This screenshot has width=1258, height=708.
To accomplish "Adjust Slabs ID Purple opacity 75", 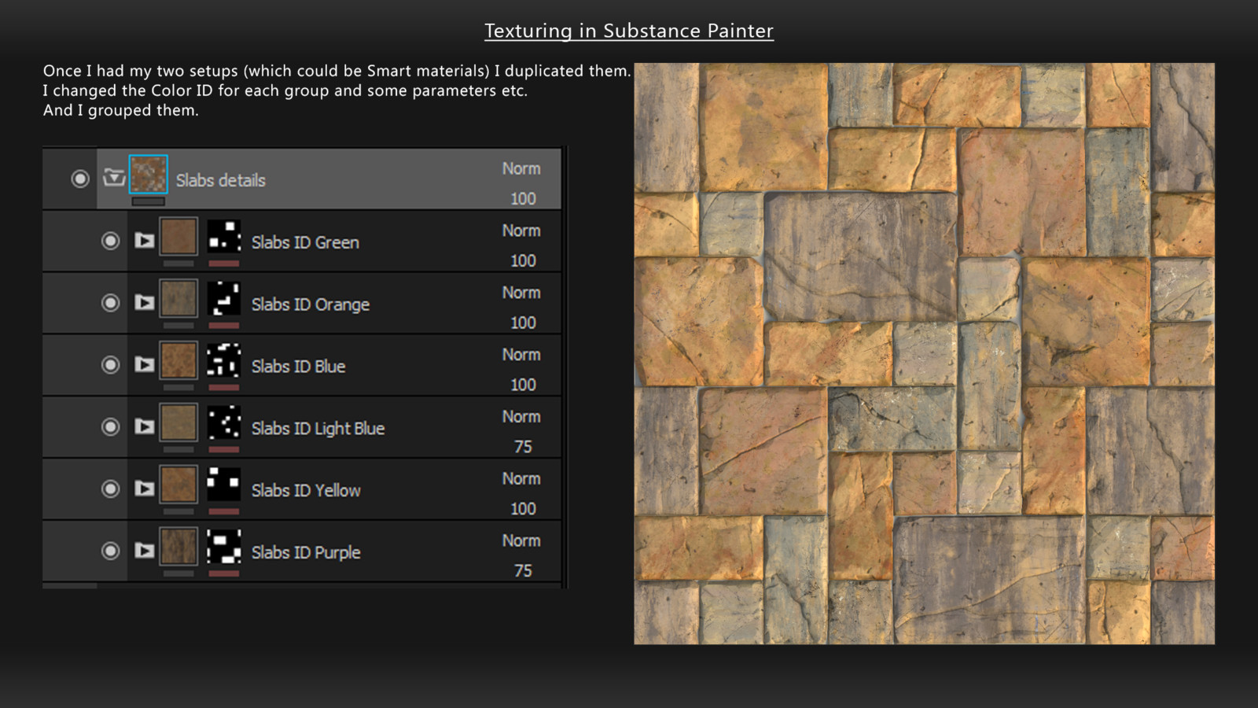I will (x=523, y=571).
